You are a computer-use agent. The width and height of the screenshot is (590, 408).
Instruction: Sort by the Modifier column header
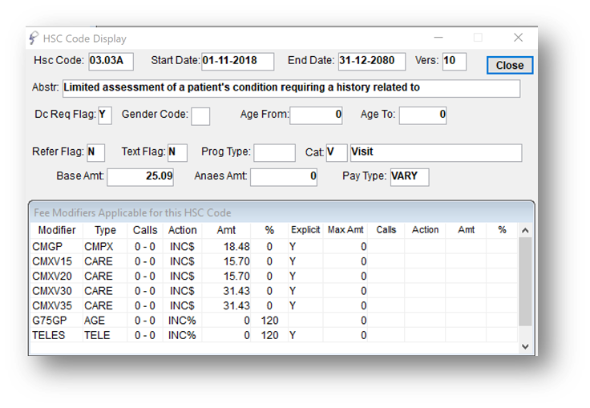(57, 230)
